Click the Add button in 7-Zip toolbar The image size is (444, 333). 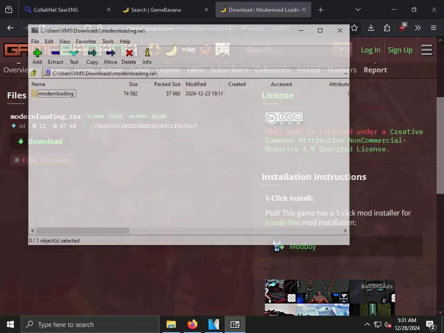pyautogui.click(x=37, y=56)
